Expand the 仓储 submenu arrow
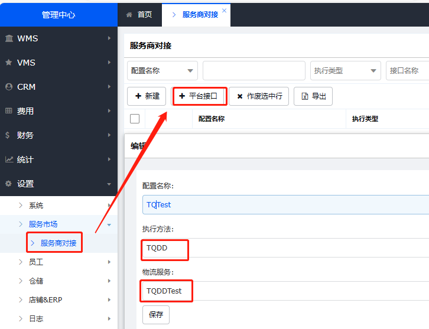Viewport: 429px width, 329px height. point(109,281)
